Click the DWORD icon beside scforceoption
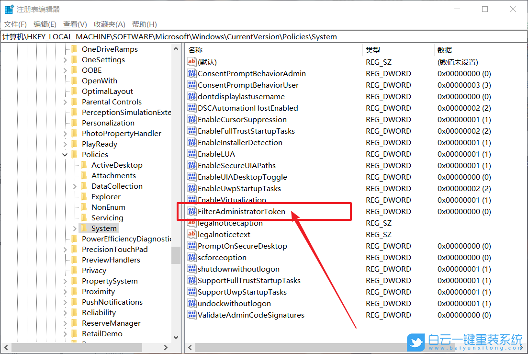The width and height of the screenshot is (528, 354). tap(192, 257)
